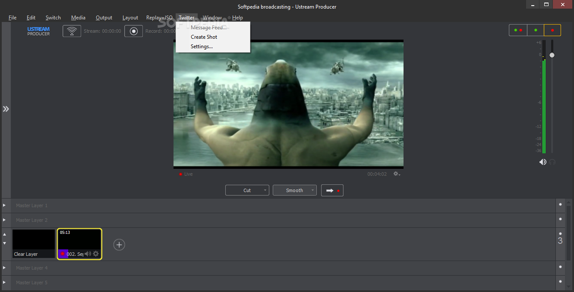
Task: Open the Cut transition dropdown
Action: 247,190
